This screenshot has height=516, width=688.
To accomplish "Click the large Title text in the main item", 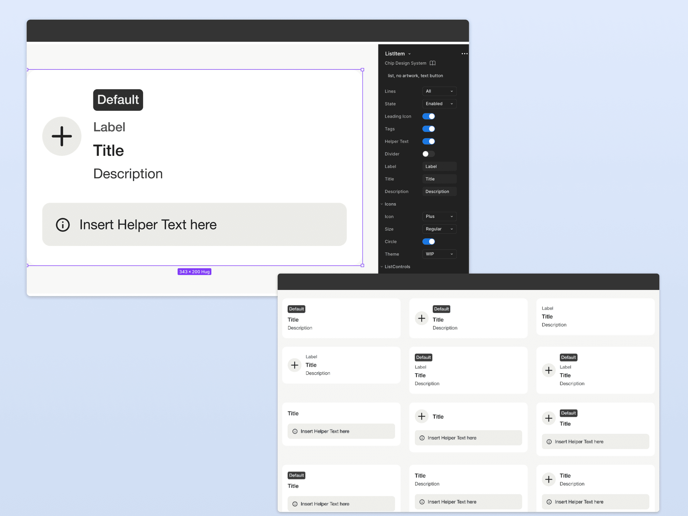I will [x=109, y=150].
